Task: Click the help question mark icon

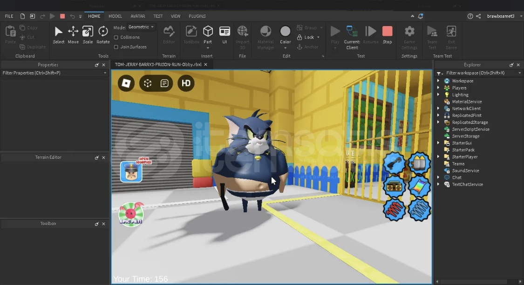Action: [x=470, y=16]
